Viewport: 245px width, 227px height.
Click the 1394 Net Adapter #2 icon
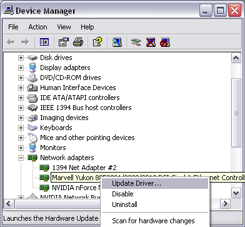click(44, 168)
